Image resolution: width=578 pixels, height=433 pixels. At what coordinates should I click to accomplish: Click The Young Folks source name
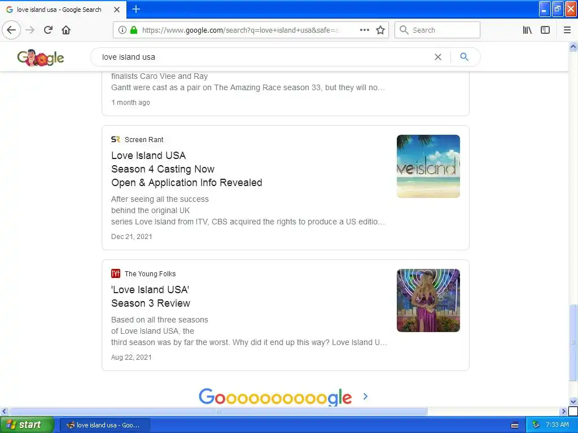(x=150, y=273)
